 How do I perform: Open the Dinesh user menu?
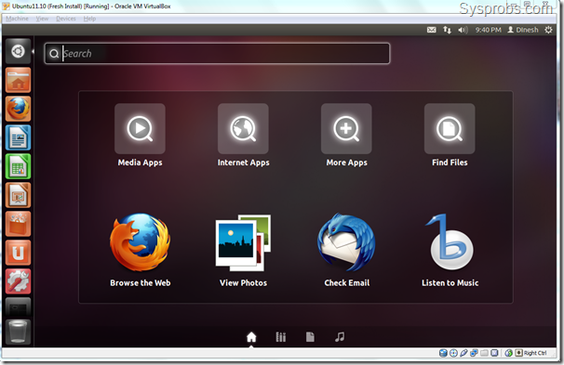tap(523, 30)
